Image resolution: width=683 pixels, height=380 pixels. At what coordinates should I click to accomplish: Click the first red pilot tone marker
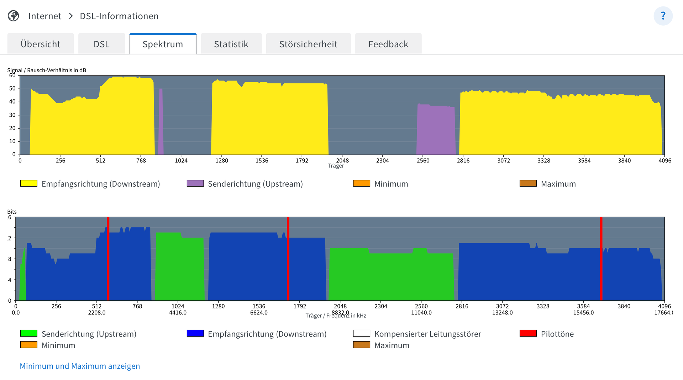pyautogui.click(x=108, y=259)
